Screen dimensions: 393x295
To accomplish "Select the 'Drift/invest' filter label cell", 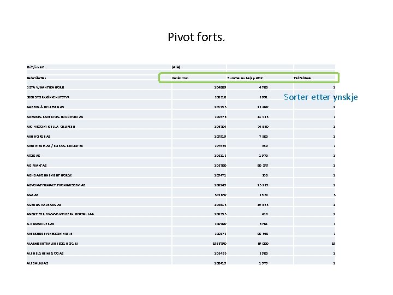I will pos(34,67).
